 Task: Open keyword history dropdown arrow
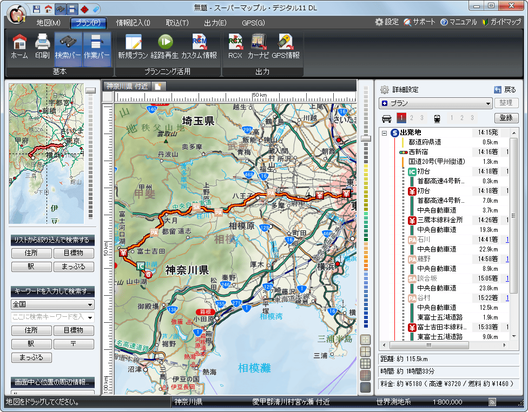90,317
